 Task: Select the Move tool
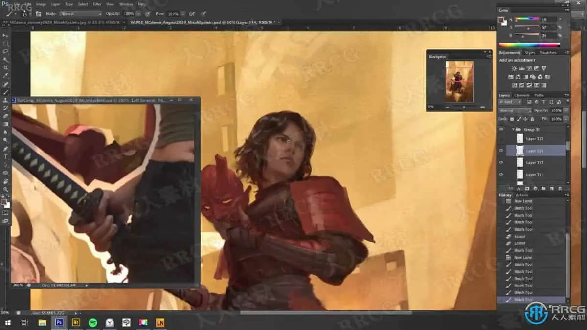[6, 35]
